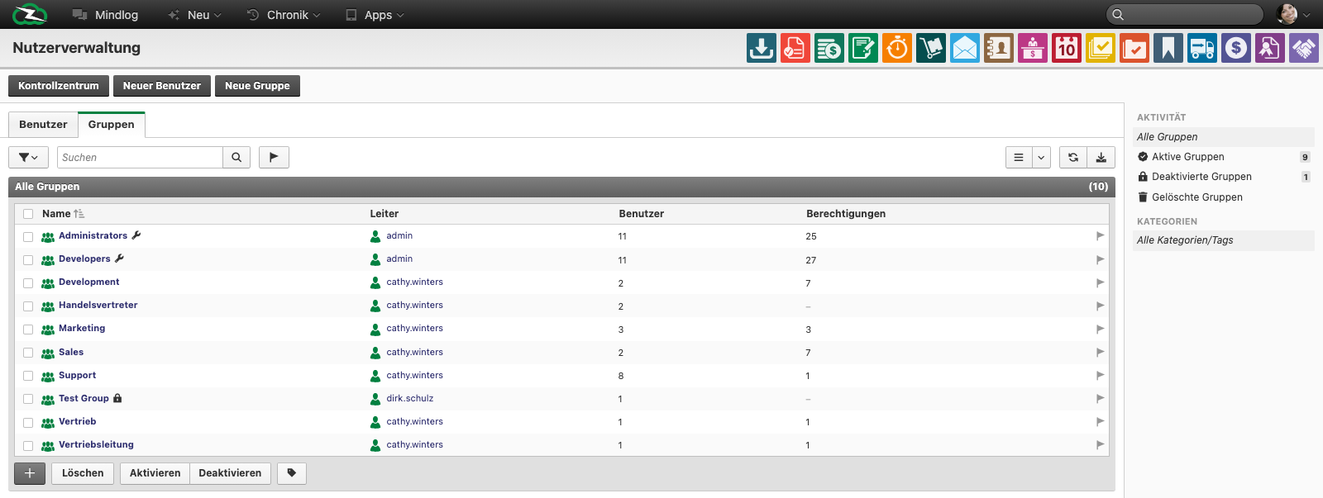Viewport: 1323px width, 498px height.
Task: Open the Vertriebsleitung group link
Action: pos(96,444)
